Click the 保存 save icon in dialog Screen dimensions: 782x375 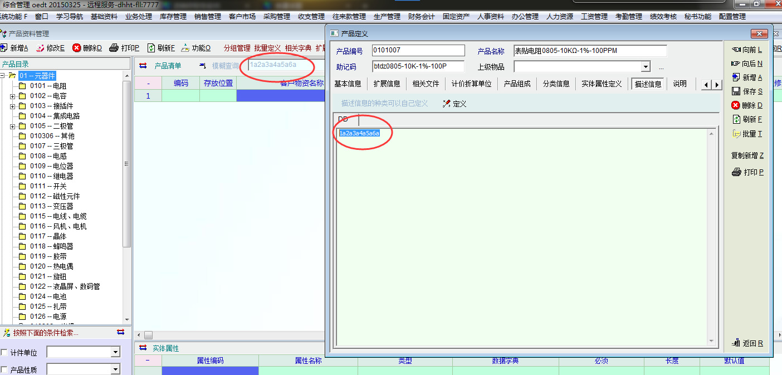736,91
